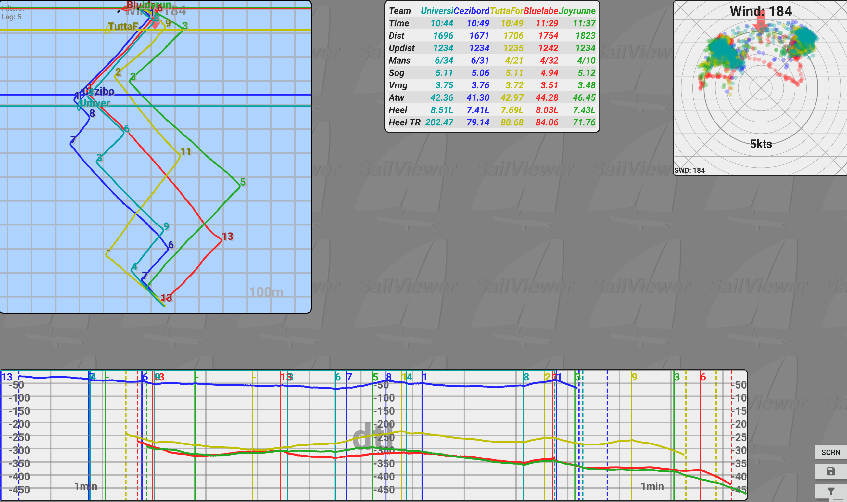Click the Mans row label in table
Screen dimensions: 847x502
click(x=399, y=60)
